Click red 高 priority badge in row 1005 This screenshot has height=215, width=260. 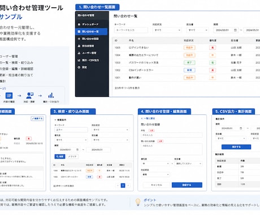pos(213,48)
